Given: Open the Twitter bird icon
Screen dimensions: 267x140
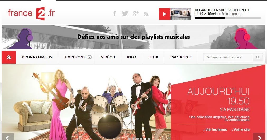Looking at the screenshot, I should (x=125, y=13).
